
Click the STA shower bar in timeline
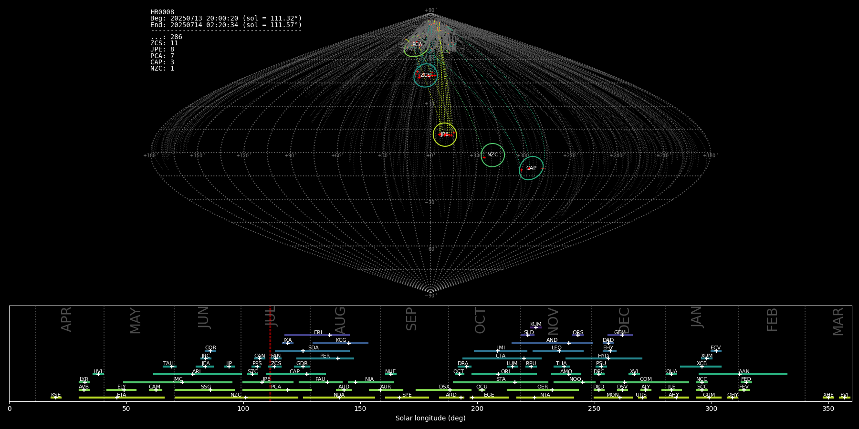[501, 382]
